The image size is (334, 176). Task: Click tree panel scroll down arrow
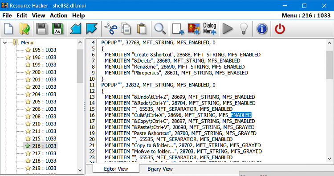point(80,170)
